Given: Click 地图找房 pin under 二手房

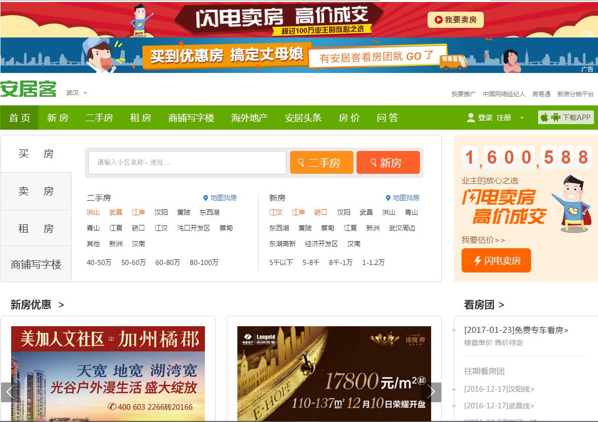Looking at the screenshot, I should [220, 198].
